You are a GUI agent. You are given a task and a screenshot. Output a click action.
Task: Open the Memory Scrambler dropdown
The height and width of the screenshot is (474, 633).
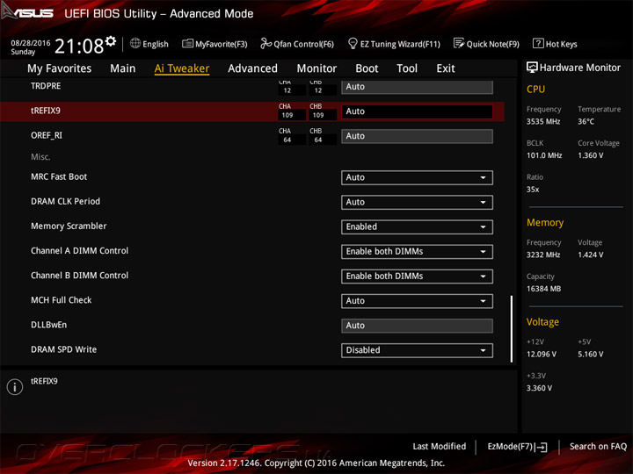click(417, 227)
